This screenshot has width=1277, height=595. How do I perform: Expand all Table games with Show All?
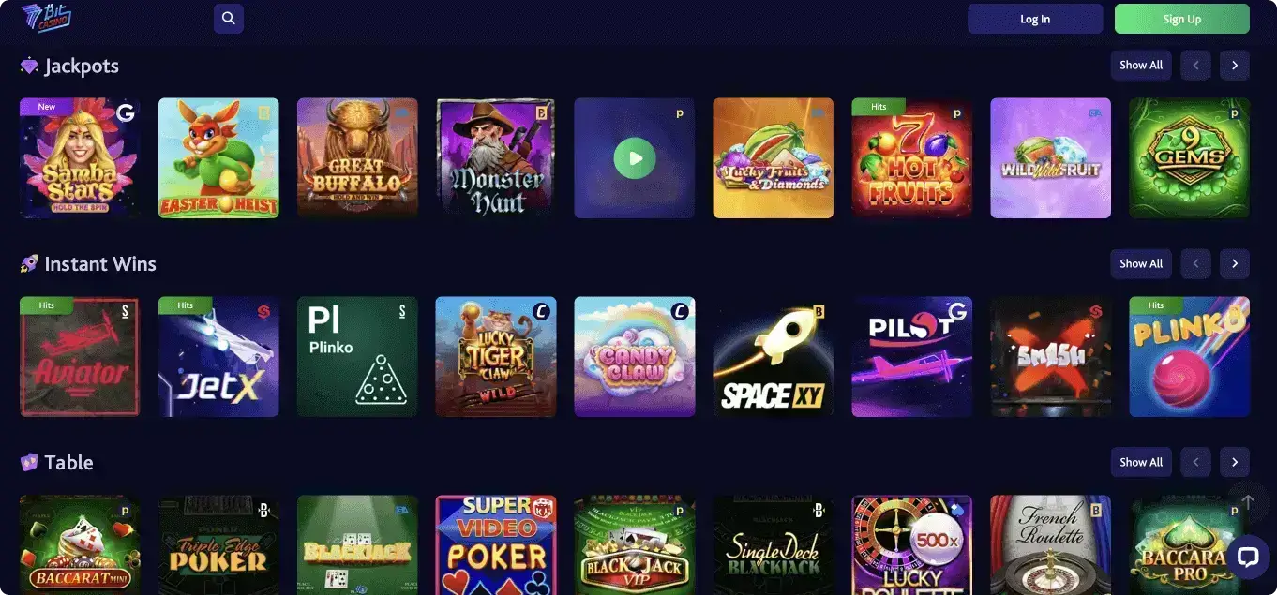1141,463
